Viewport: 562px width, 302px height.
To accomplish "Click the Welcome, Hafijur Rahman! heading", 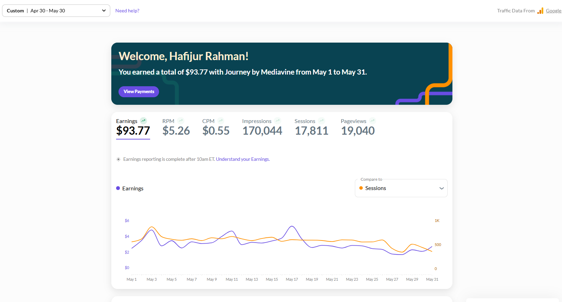I will click(x=183, y=56).
